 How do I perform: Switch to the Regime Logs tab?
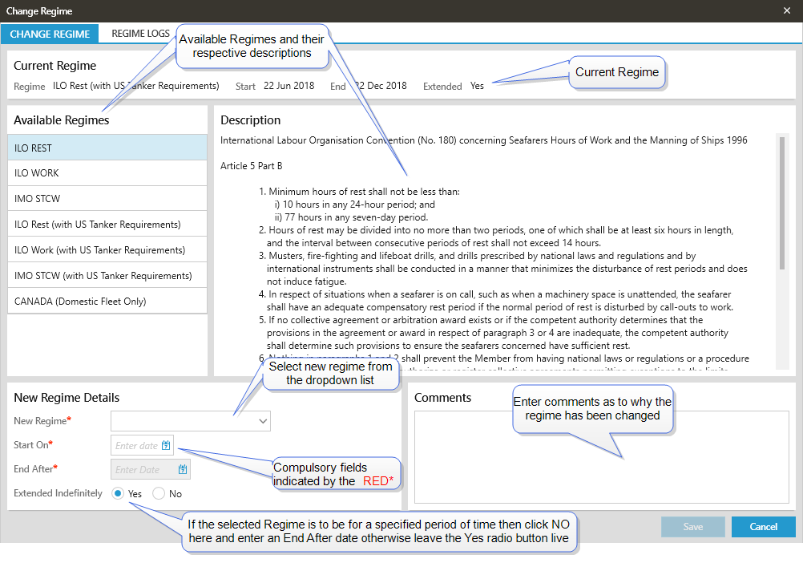[140, 34]
